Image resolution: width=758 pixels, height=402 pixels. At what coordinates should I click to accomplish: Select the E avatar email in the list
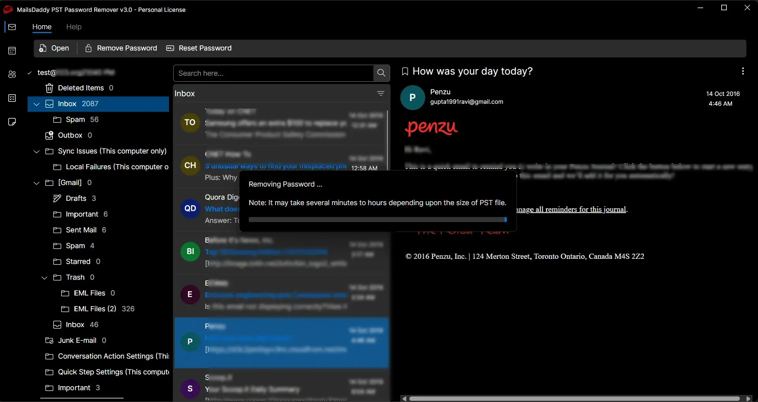tap(280, 295)
